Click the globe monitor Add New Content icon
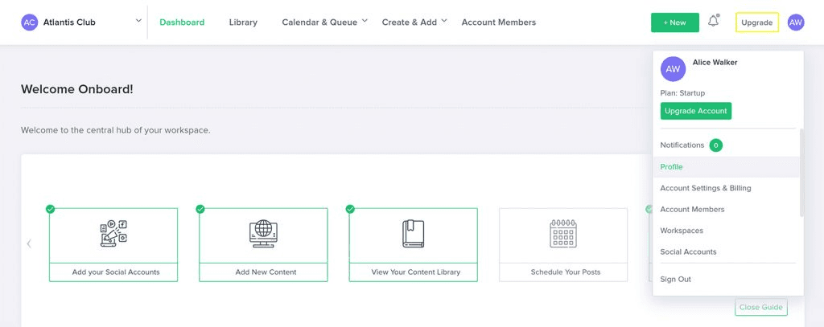Image resolution: width=824 pixels, height=327 pixels. point(263,234)
